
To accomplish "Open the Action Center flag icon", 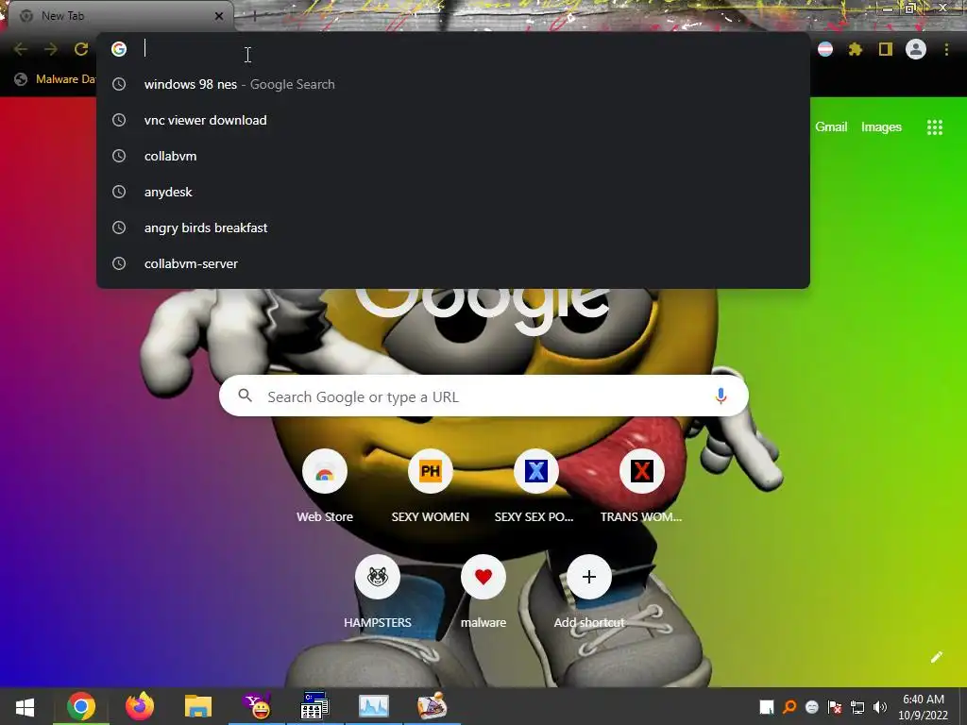I will pyautogui.click(x=835, y=706).
